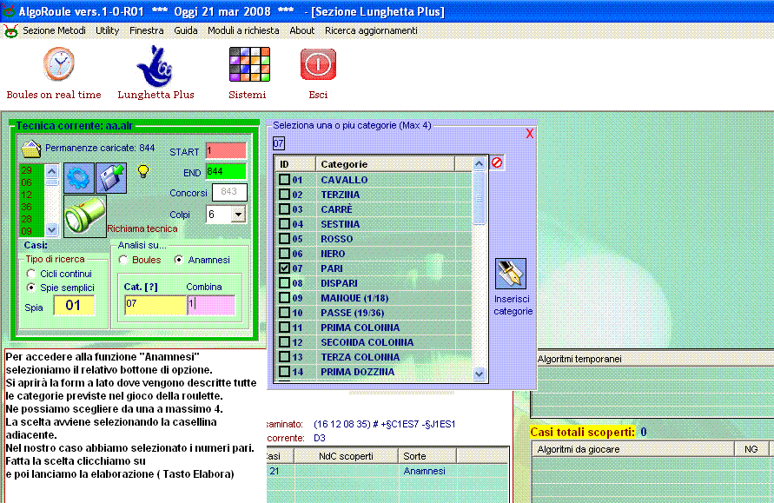Select Spie semplici search type
Screen dimensions: 774x503
(x=31, y=288)
